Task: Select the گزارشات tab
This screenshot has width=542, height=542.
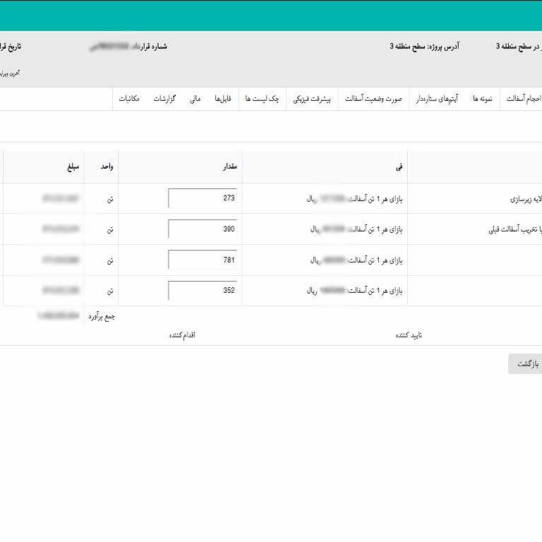Action: (x=164, y=100)
